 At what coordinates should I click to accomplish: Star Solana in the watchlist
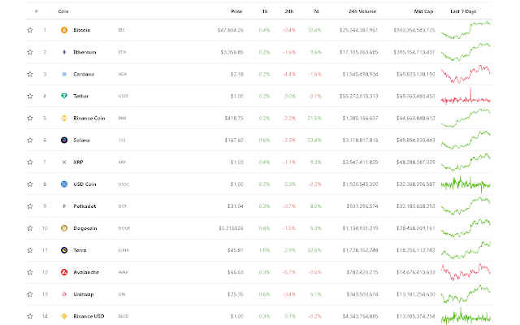(30, 140)
